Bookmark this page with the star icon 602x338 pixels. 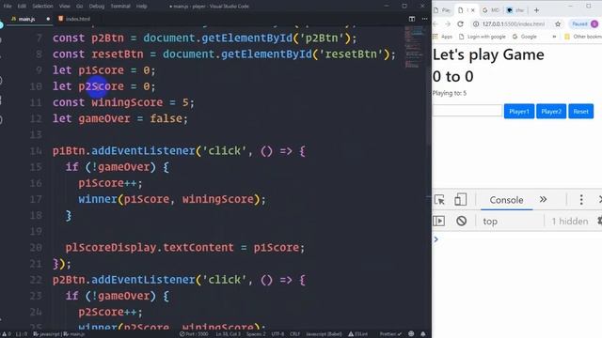[558, 23]
